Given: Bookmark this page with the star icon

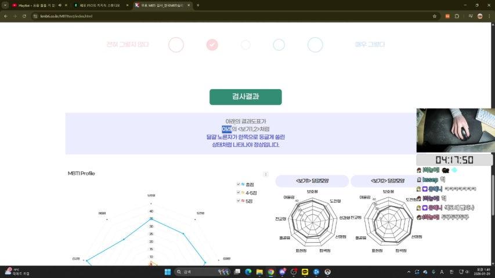Looking at the screenshot, I should [x=435, y=16].
